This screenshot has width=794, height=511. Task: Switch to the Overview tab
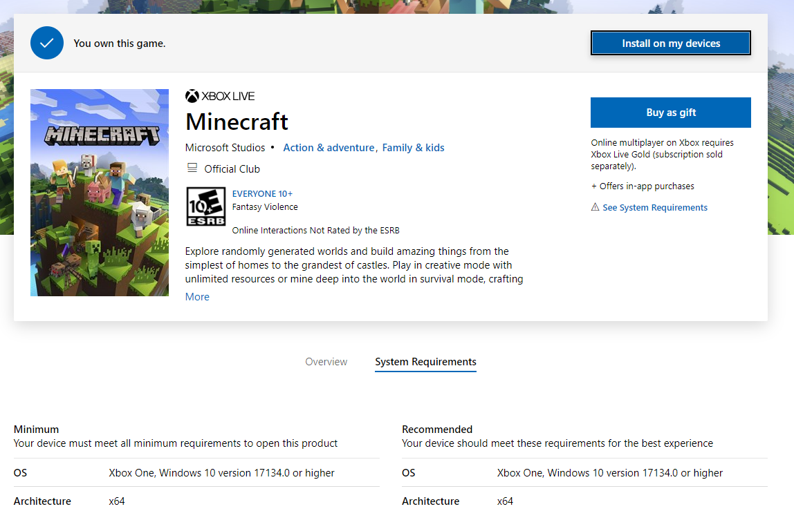[x=326, y=362]
